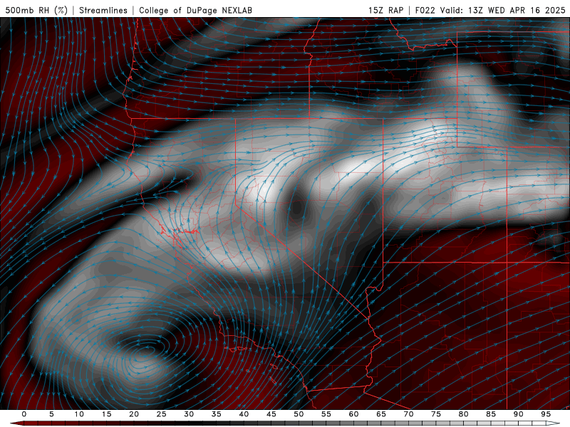Click the colorbar label "10"

pos(79,414)
